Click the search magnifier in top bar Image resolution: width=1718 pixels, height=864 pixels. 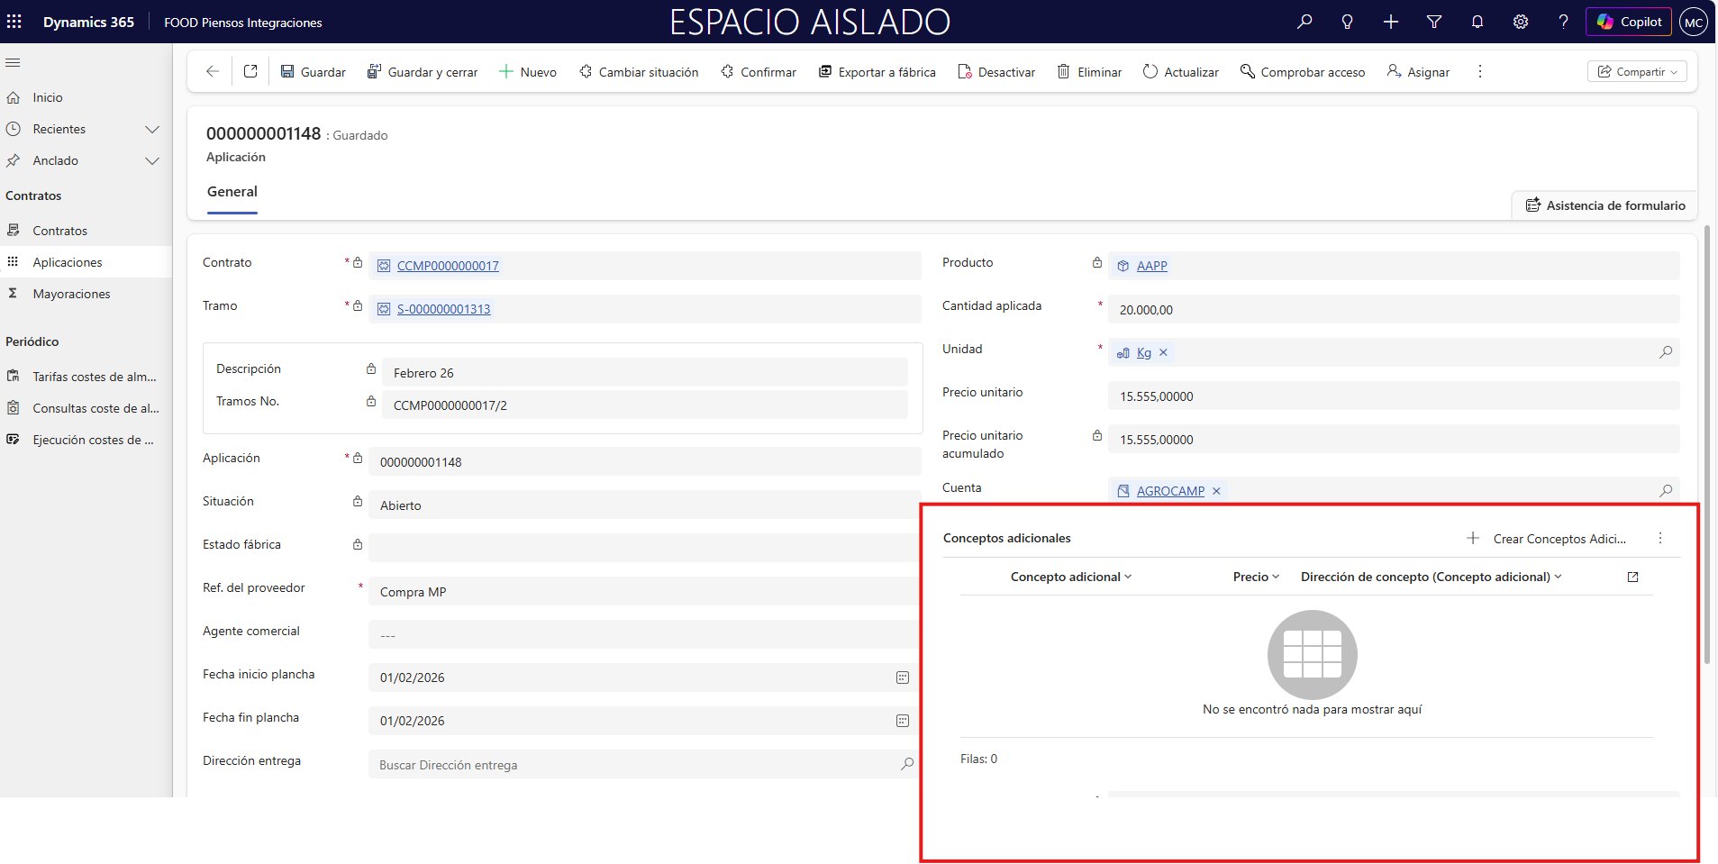1304,22
